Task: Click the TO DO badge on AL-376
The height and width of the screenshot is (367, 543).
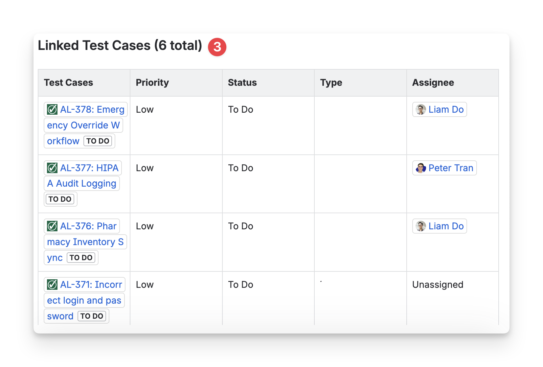Action: 81,258
